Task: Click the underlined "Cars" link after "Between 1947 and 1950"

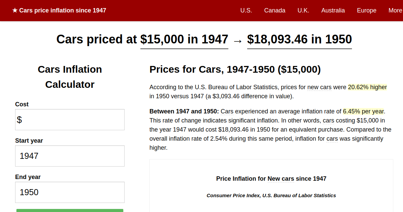Action: [227, 111]
